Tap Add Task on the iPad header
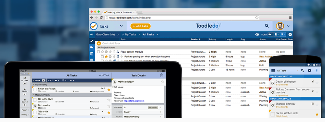The width and height of the screenshot is (325, 122). pyautogui.click(x=104, y=75)
